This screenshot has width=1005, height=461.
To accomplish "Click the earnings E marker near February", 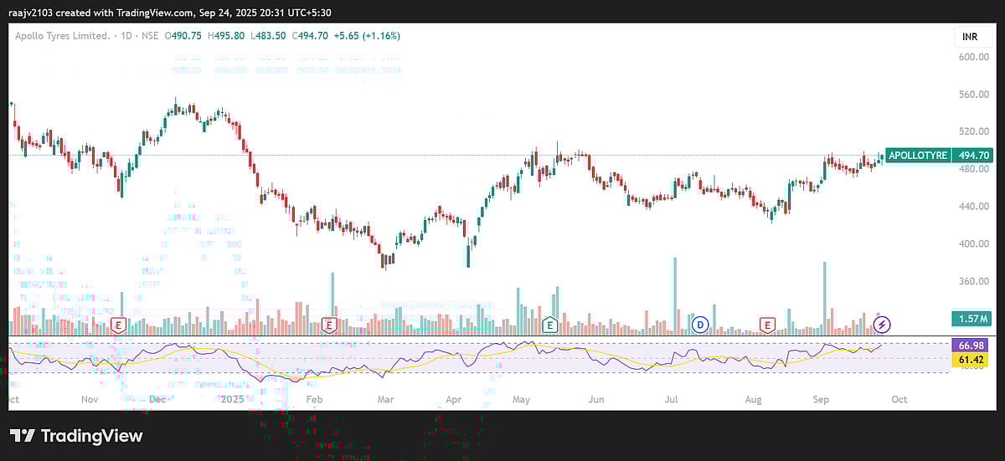I will (x=329, y=324).
